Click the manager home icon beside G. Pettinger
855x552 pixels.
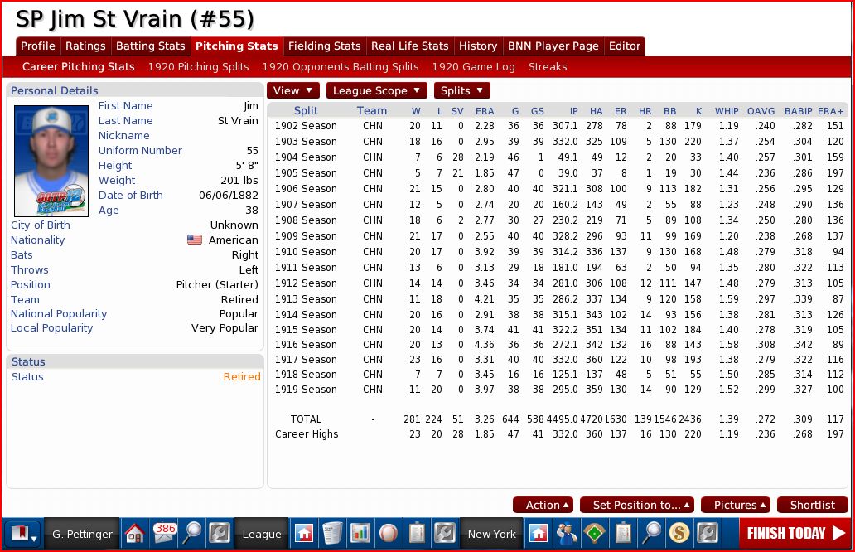(135, 533)
